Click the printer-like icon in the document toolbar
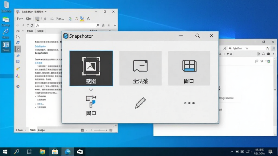The width and height of the screenshot is (278, 156). [37, 19]
